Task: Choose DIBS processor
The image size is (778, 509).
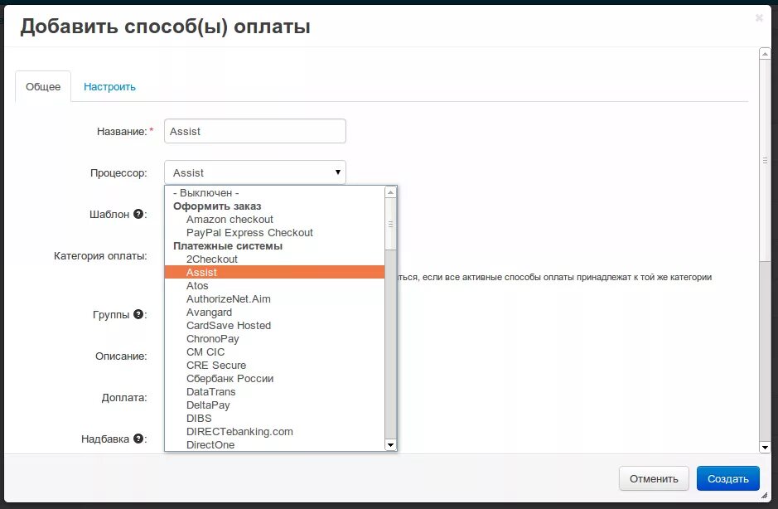Action: point(275,418)
